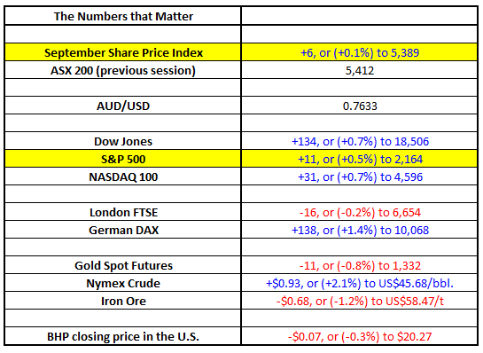Image resolution: width=483 pixels, height=353 pixels.
Task: Select the Nymex Crude US$45.68/bbl value
Action: tap(360, 283)
